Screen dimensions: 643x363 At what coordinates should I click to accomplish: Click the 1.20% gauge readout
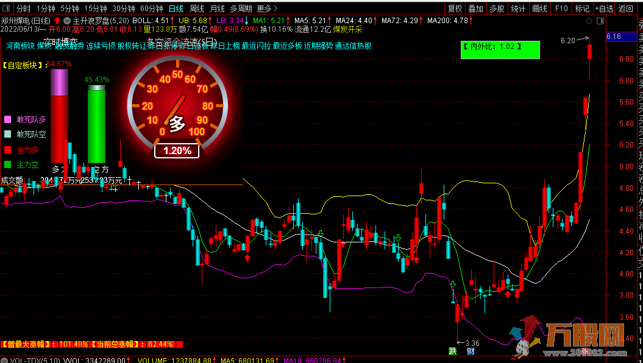click(177, 151)
